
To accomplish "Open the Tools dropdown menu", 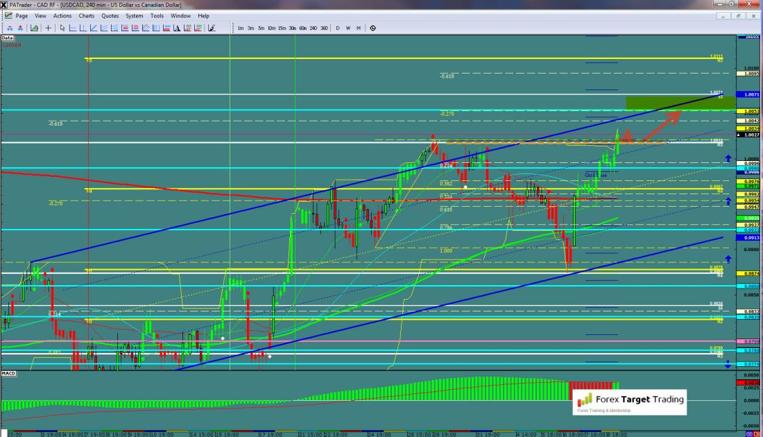I will click(x=157, y=15).
